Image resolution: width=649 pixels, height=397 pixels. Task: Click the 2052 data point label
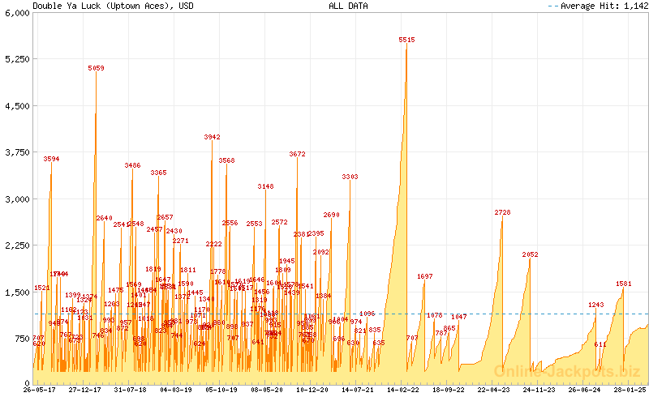point(530,254)
